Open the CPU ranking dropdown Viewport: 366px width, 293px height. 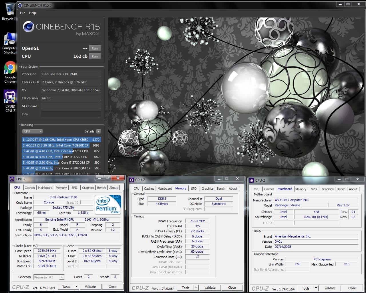[x=33, y=131]
